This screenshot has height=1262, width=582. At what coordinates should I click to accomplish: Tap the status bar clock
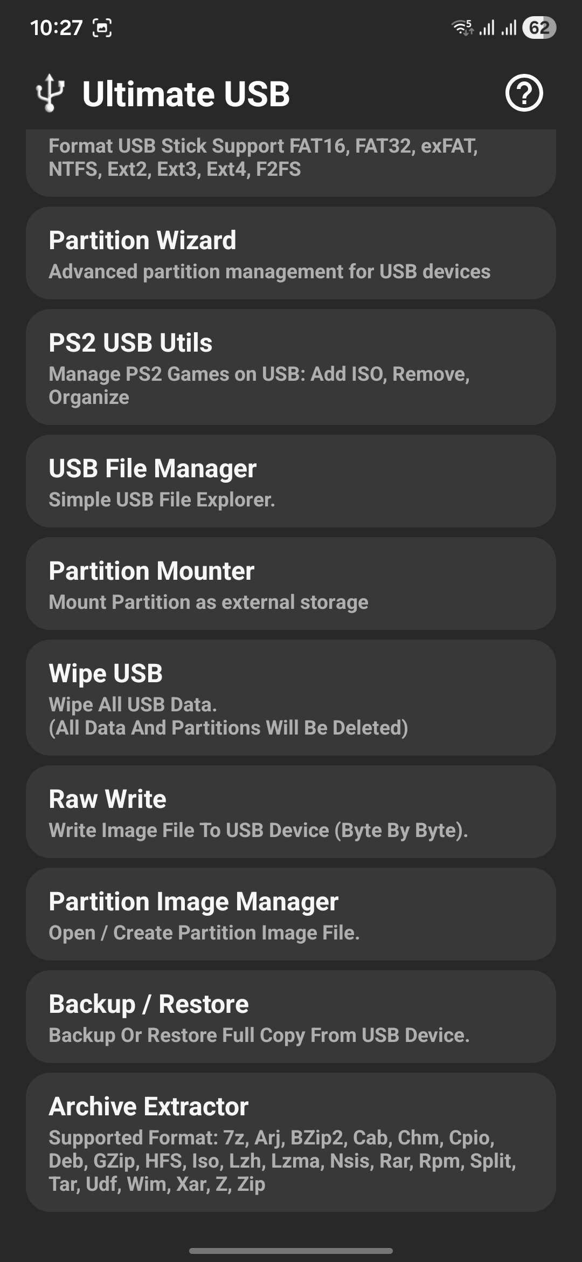tap(56, 28)
